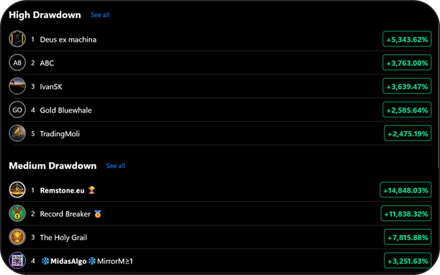The image size is (440, 275).
Task: Open ABC +3,763.00% growth badge
Action: click(406, 63)
